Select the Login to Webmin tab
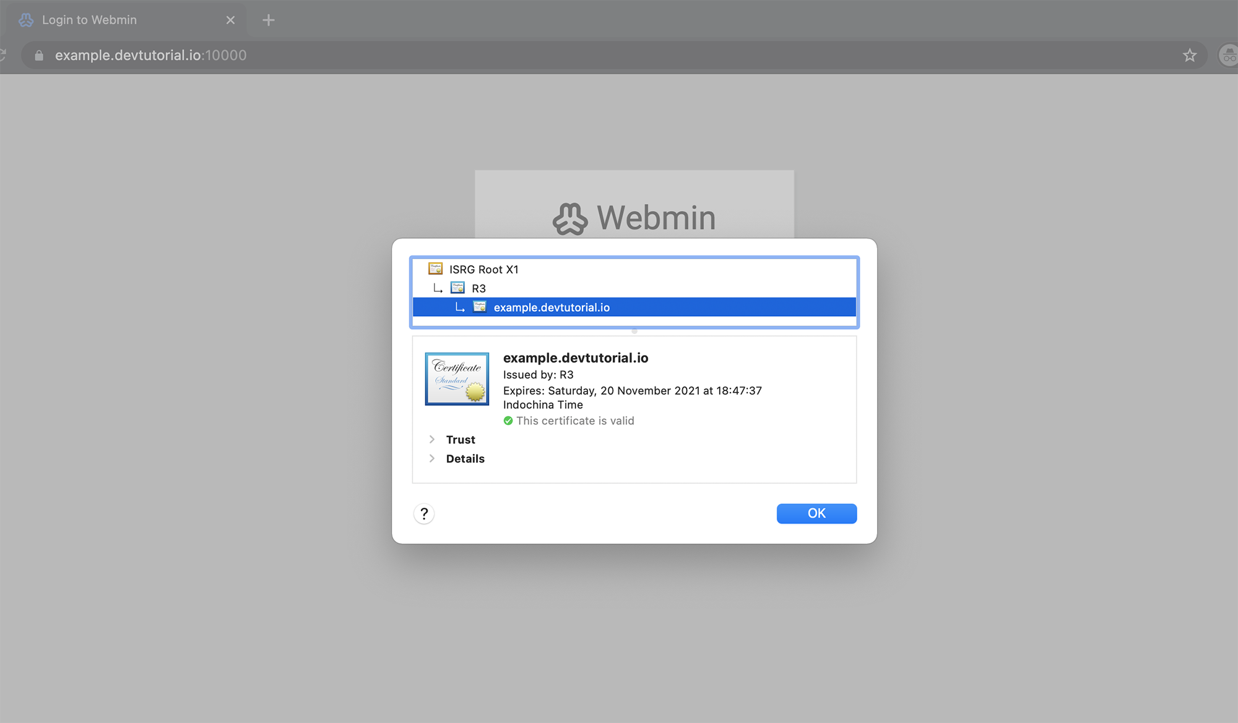Viewport: 1238px width, 723px height. point(126,20)
